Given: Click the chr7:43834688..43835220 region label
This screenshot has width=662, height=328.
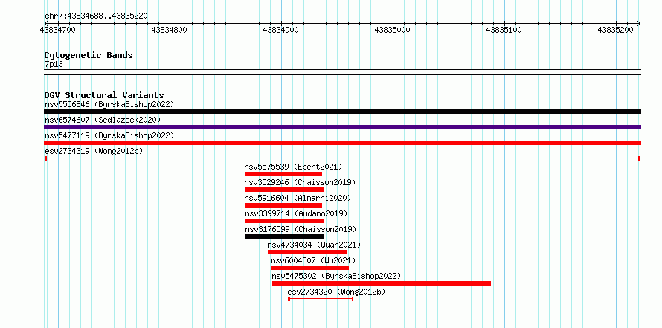Looking at the screenshot, I should pyautogui.click(x=96, y=16).
